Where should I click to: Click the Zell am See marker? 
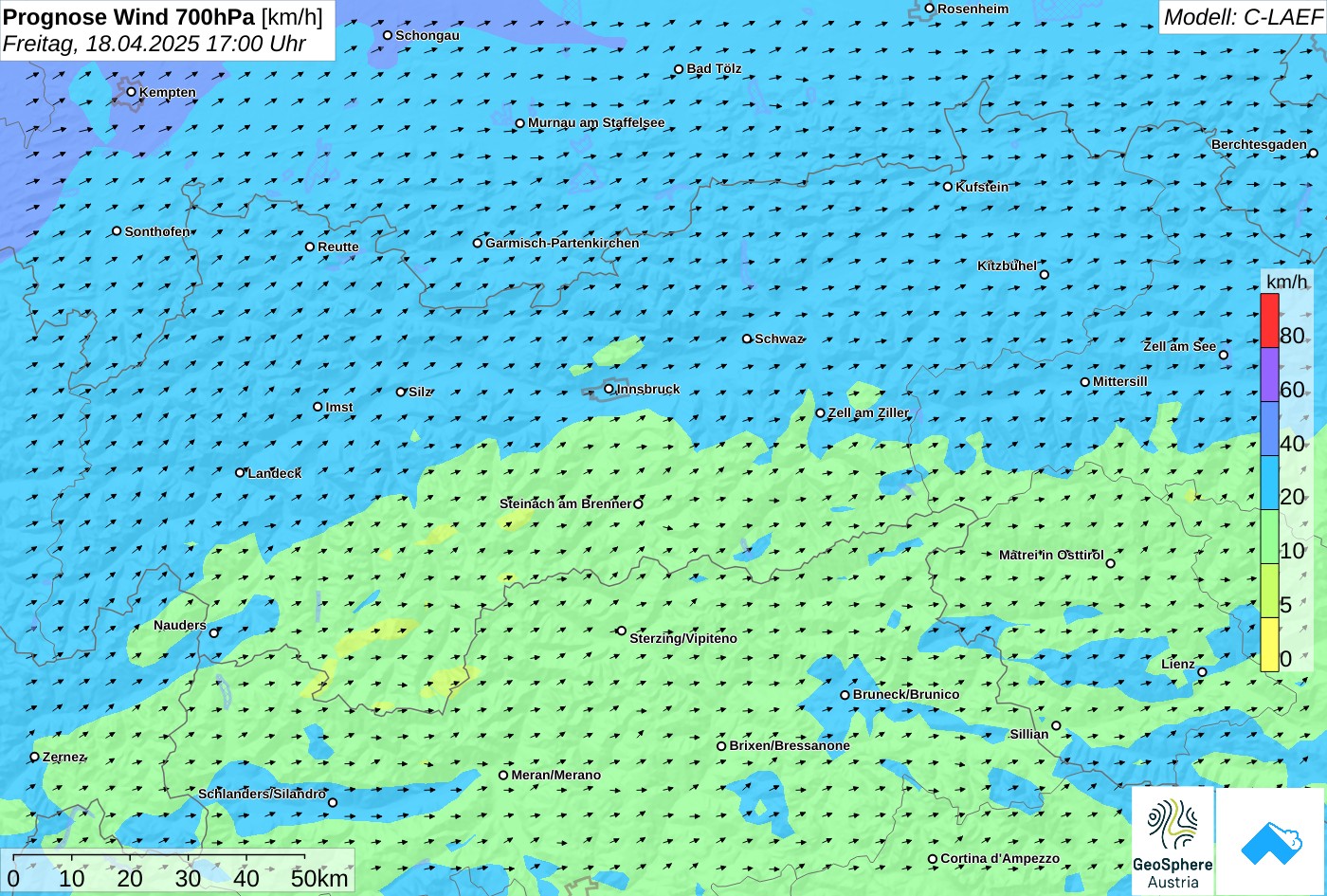pyautogui.click(x=1224, y=355)
